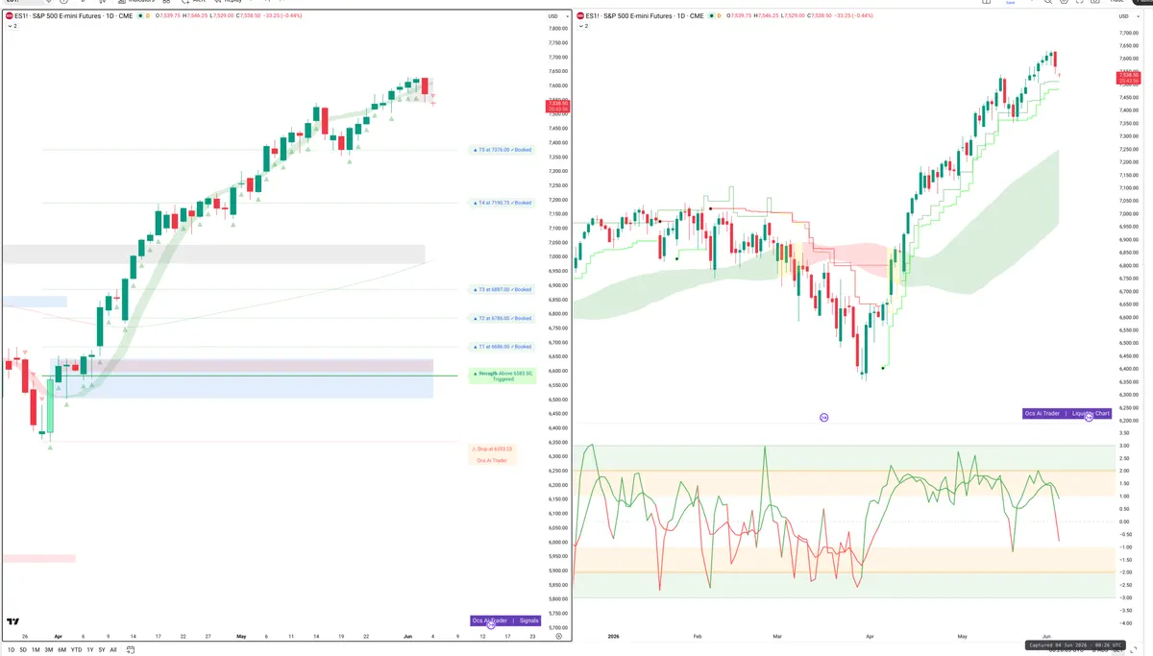Viewport: 1153px width, 656px height.
Task: Click the Ocs Ai Trader Liquidity Chart badge
Action: [x=1067, y=414]
